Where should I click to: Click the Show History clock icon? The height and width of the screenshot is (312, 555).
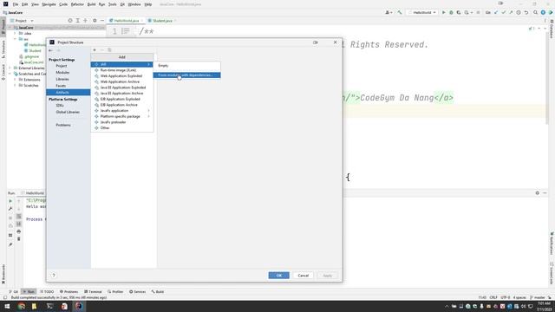click(x=519, y=12)
